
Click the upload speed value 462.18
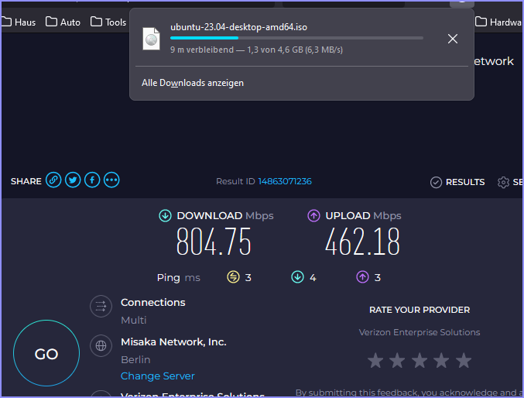362,242
